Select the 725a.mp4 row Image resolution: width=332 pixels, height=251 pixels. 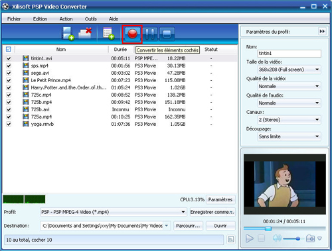(x=120, y=117)
